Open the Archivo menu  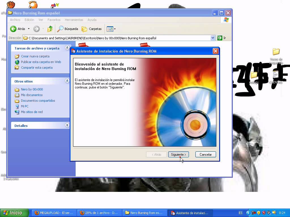click(x=15, y=20)
